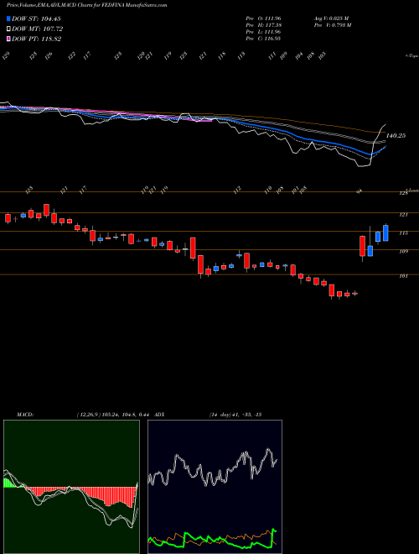
Task: Click the 'Avg V: 0.025 M' value
Action: pyautogui.click(x=331, y=18)
